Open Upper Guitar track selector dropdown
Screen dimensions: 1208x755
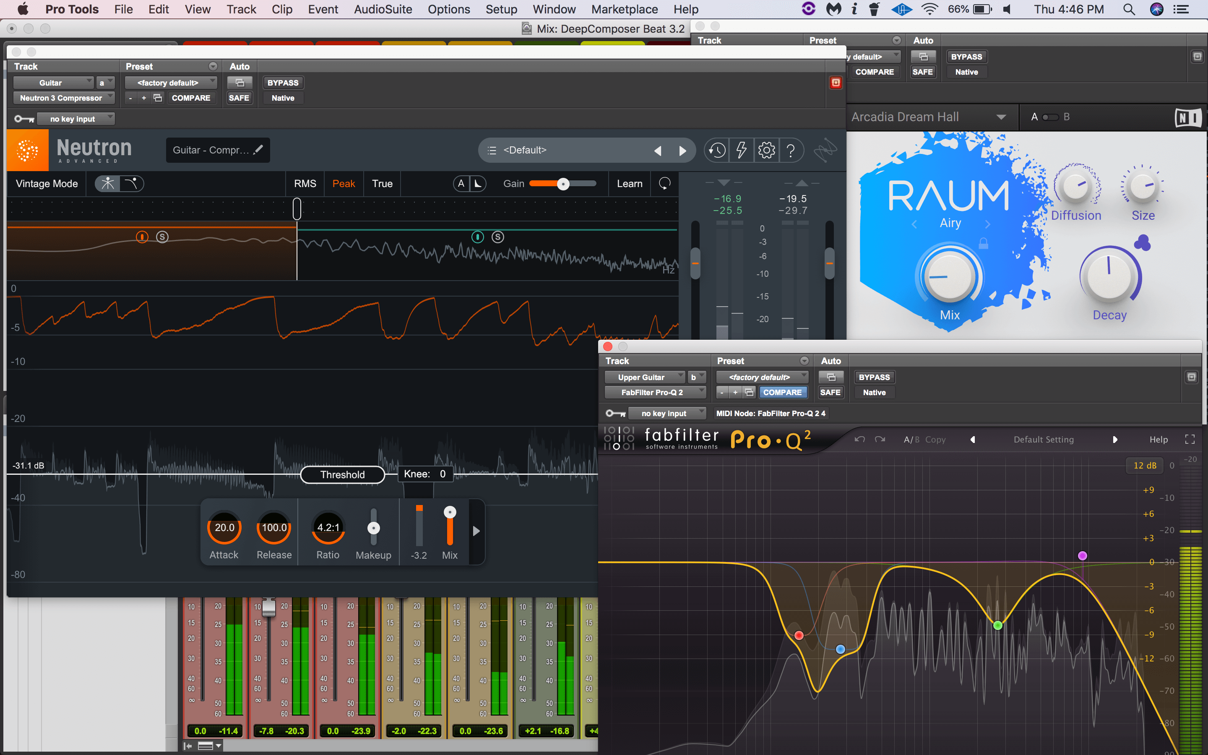(x=644, y=377)
